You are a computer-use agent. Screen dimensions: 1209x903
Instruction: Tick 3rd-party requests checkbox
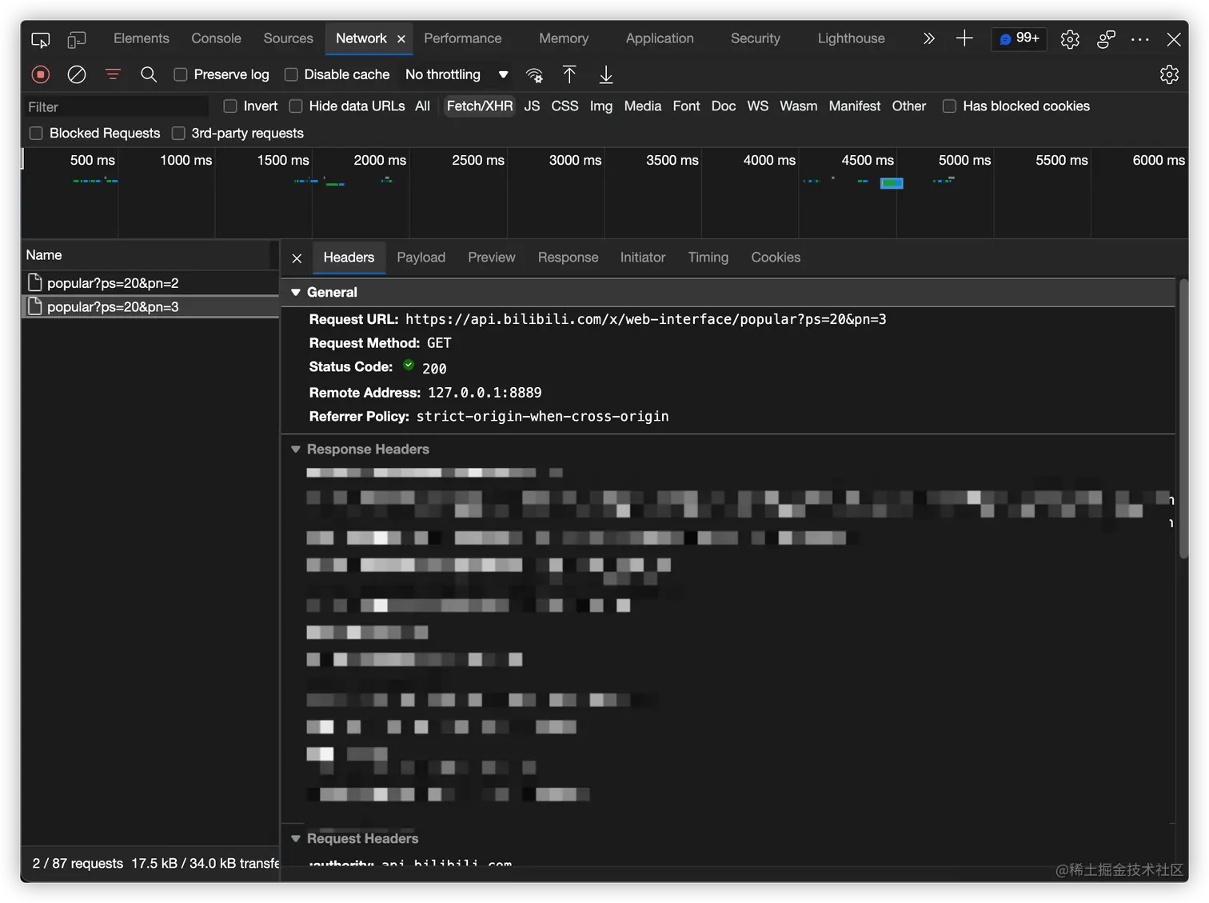tap(178, 133)
